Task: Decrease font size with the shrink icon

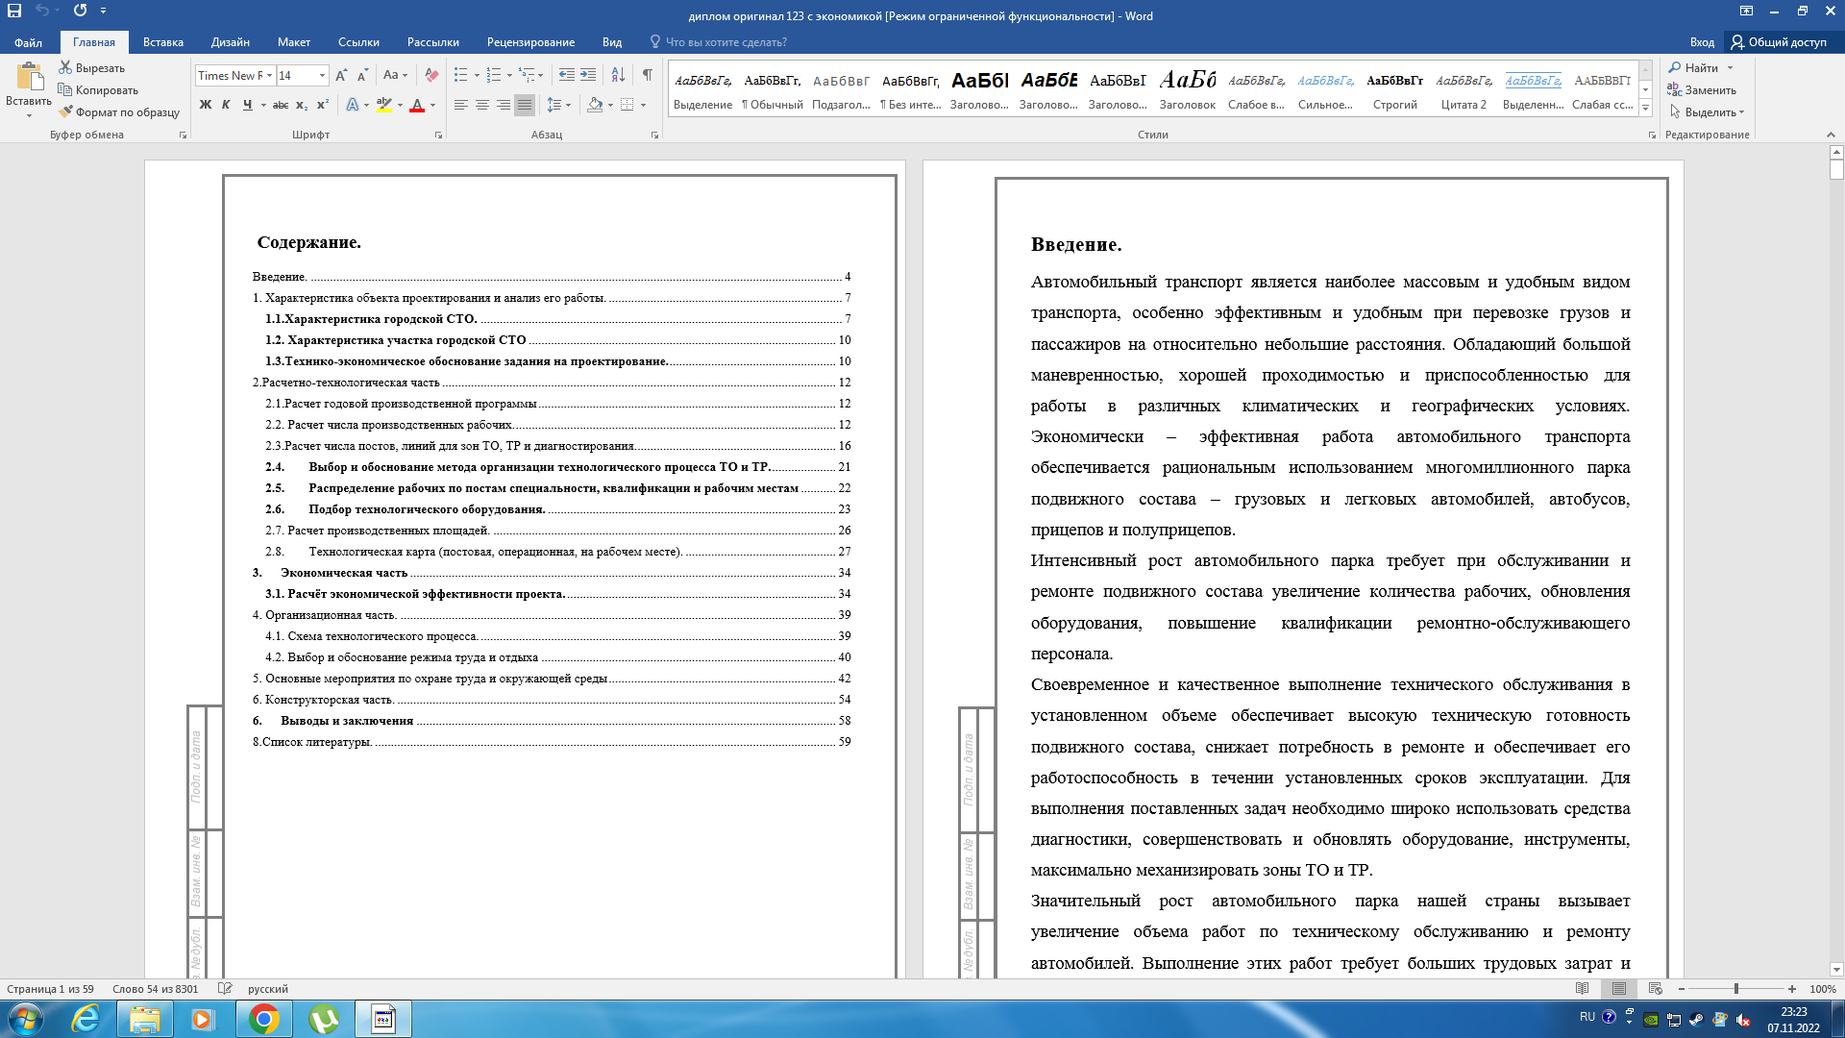Action: (x=362, y=75)
